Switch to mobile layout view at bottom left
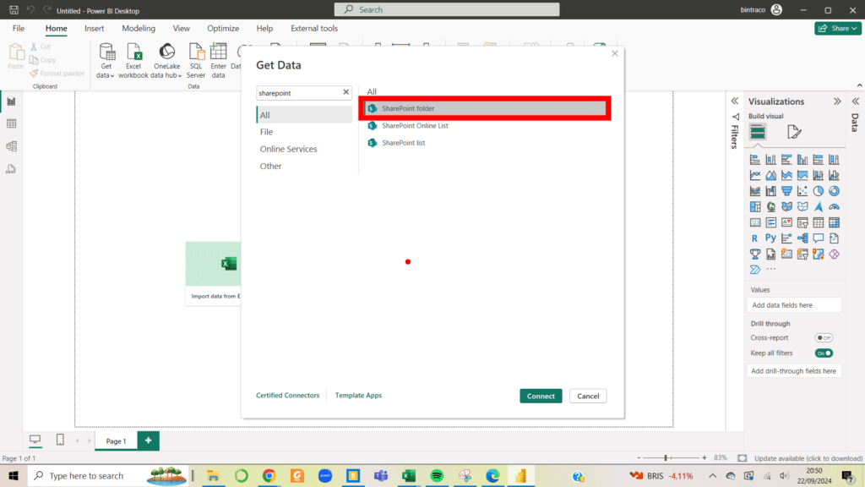Viewport: 865px width, 487px height. (x=58, y=440)
